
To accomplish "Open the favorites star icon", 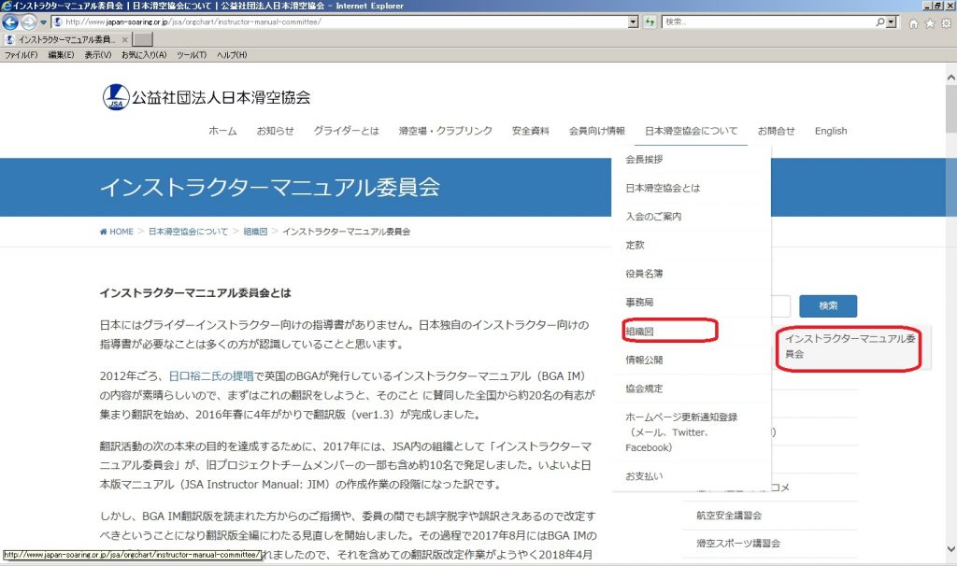I will point(930,23).
